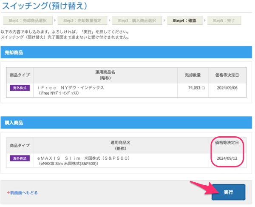Click the 売却数量 column header

pos(193,75)
